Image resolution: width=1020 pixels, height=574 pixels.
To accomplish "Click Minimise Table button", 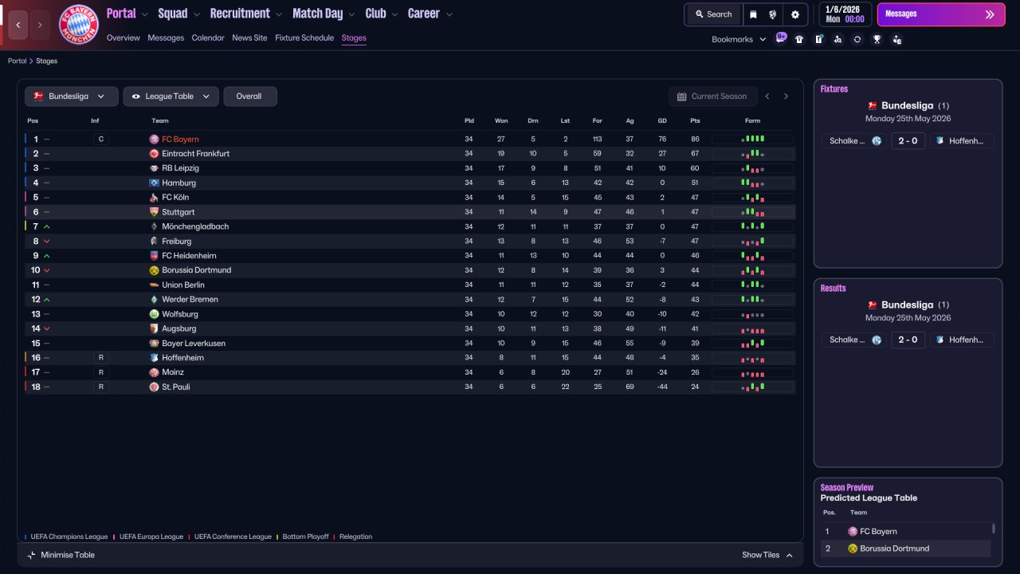I will point(61,555).
